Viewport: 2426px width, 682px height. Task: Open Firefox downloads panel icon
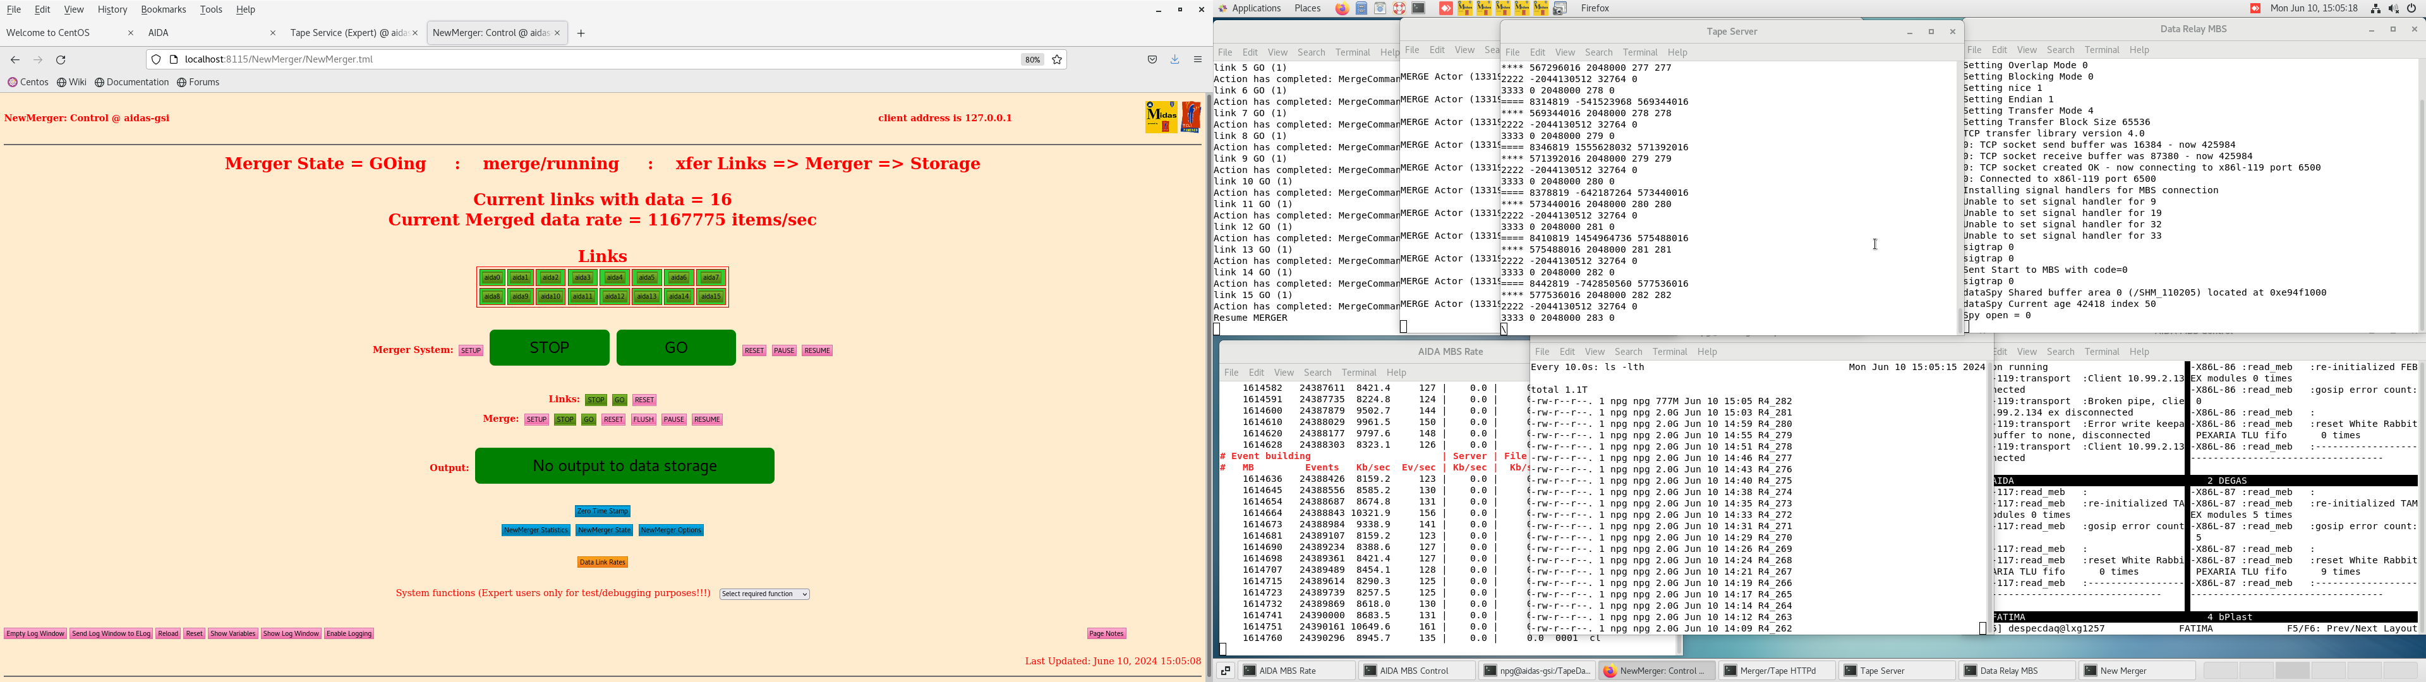[1175, 59]
